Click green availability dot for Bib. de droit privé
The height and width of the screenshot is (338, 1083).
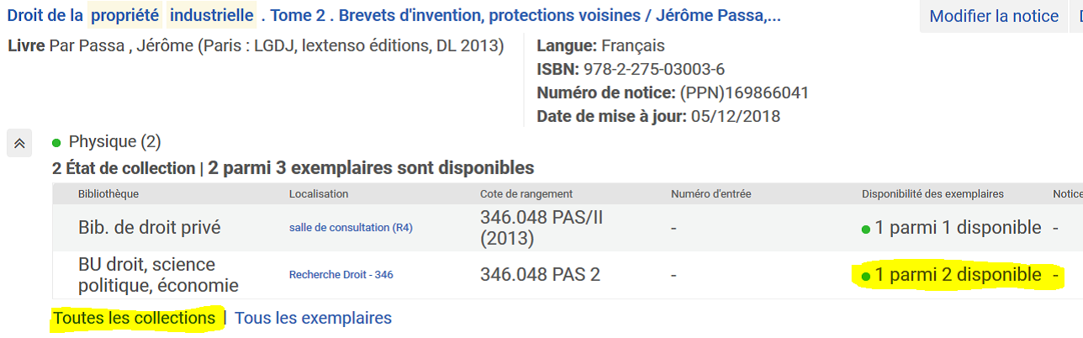pyautogui.click(x=866, y=229)
